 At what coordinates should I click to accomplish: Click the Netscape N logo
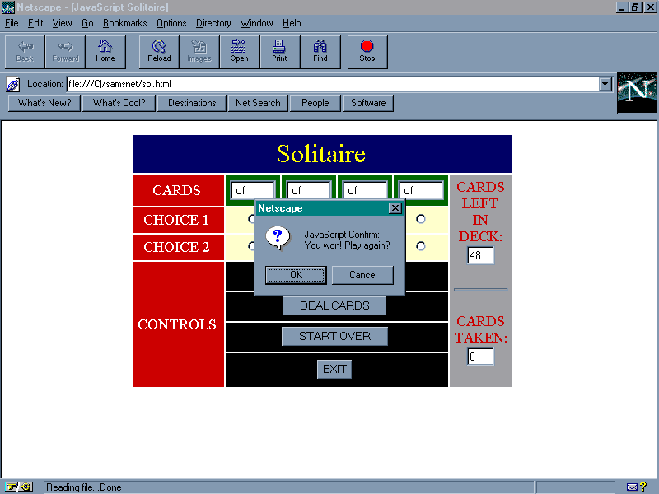click(x=637, y=92)
